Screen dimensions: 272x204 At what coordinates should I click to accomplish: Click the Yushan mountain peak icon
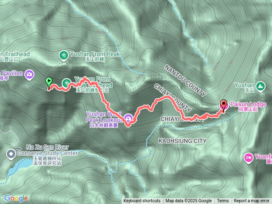tap(261, 86)
